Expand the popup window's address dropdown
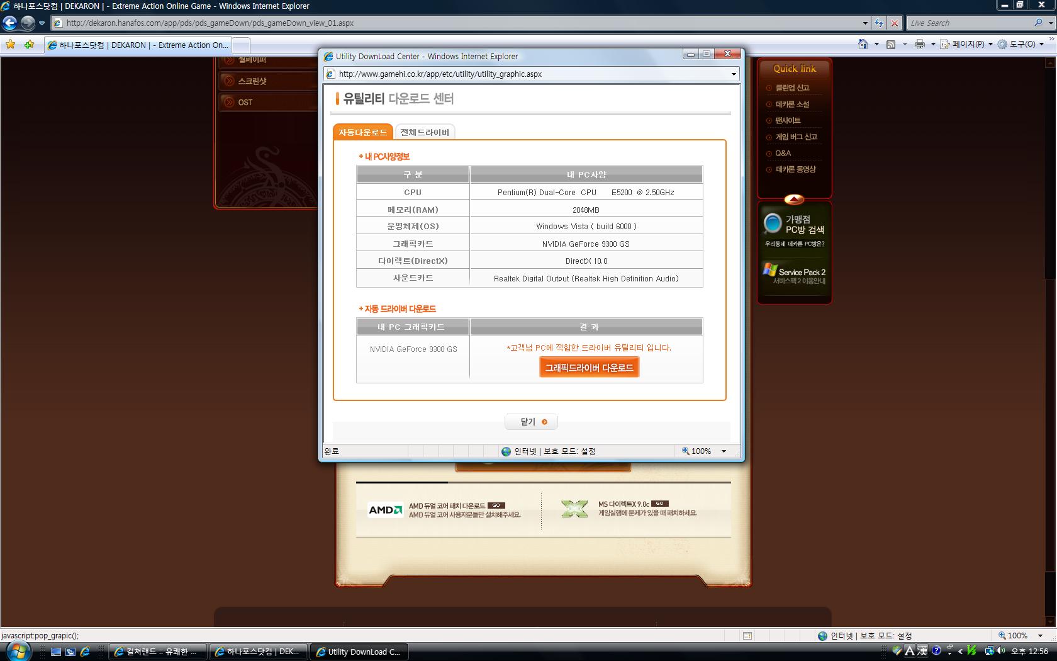1057x661 pixels. coord(734,74)
